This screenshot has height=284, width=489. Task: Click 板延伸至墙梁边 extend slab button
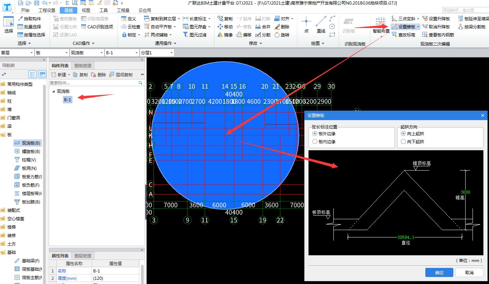coord(473,19)
